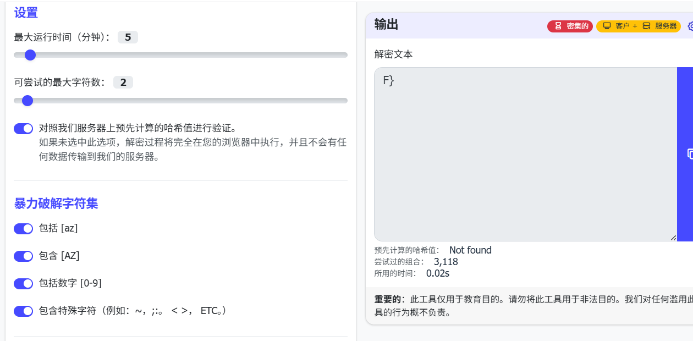Click the "Not found" hash result text
This screenshot has width=693, height=341.
470,250
